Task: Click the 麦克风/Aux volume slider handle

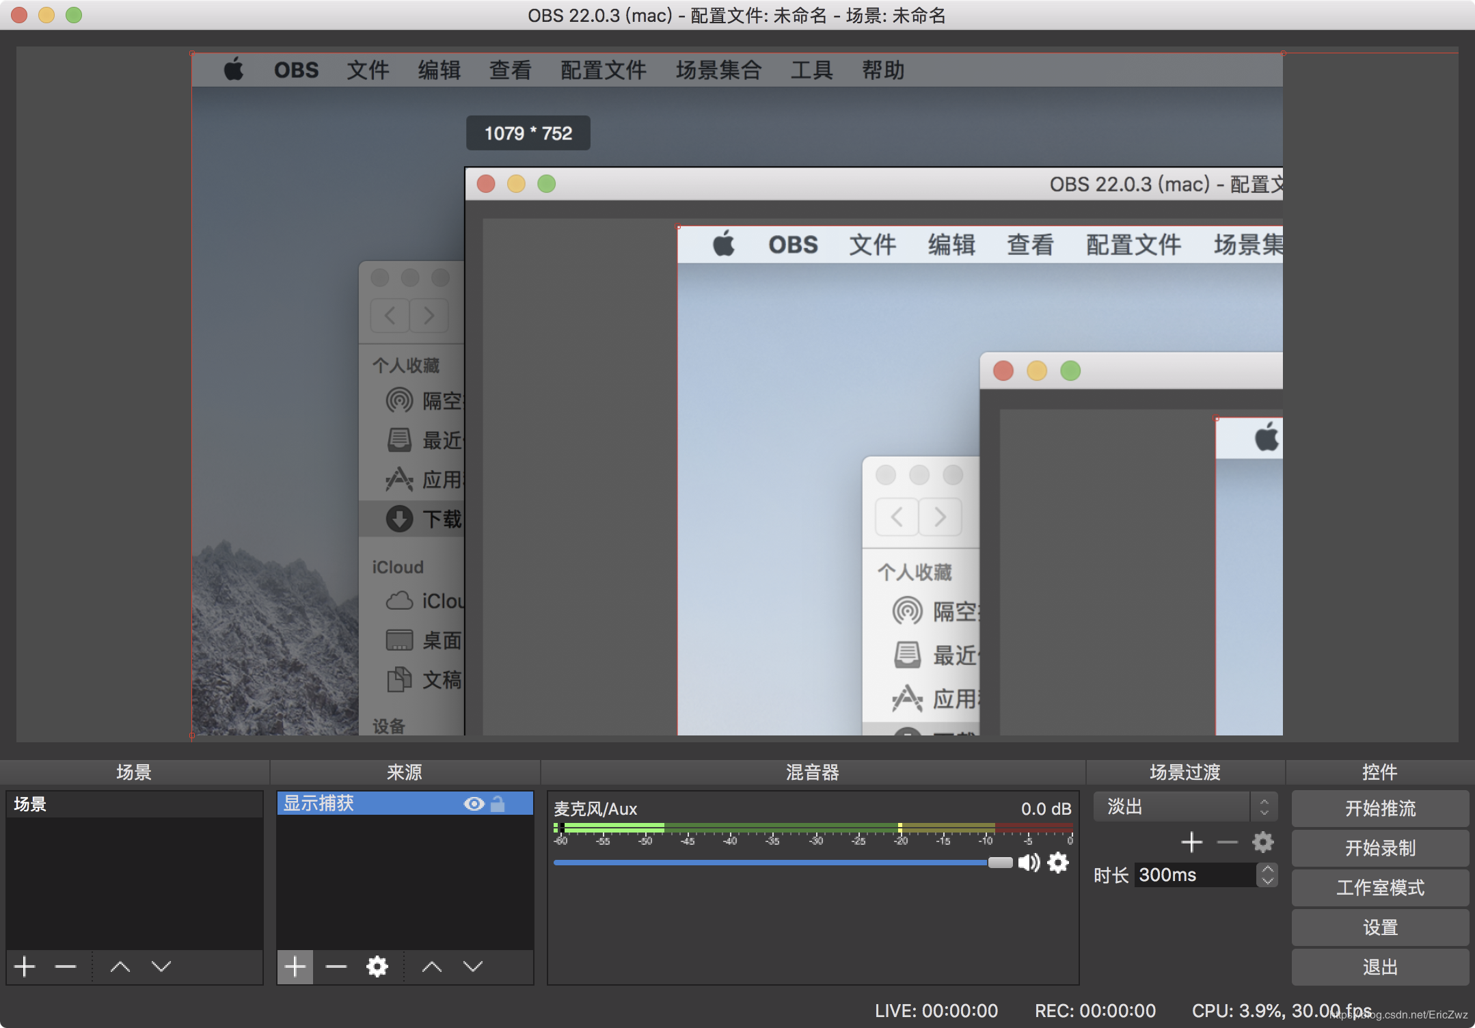Action: 1000,863
